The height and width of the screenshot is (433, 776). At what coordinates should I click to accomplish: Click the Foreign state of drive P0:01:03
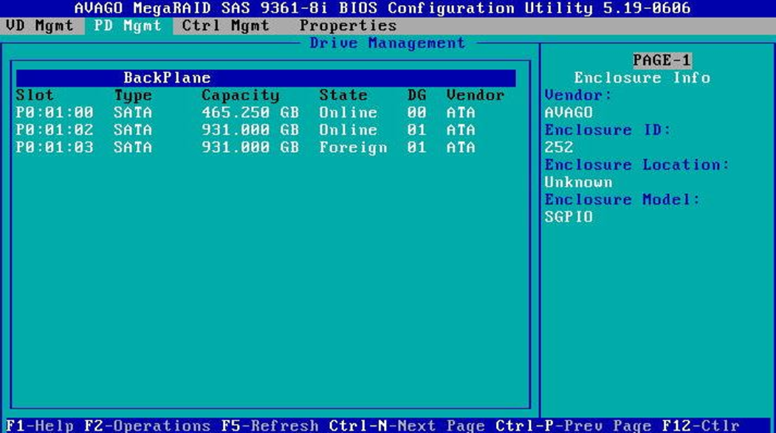(x=353, y=148)
